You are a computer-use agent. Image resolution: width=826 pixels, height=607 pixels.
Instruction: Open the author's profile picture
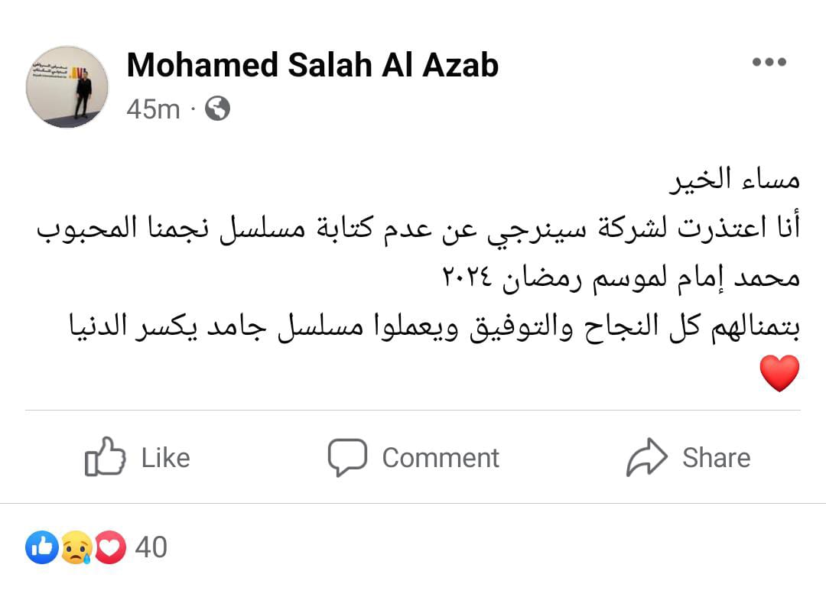coord(67,86)
